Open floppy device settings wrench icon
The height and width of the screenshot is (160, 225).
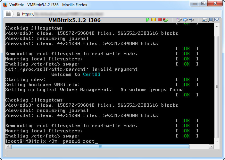[185, 20]
